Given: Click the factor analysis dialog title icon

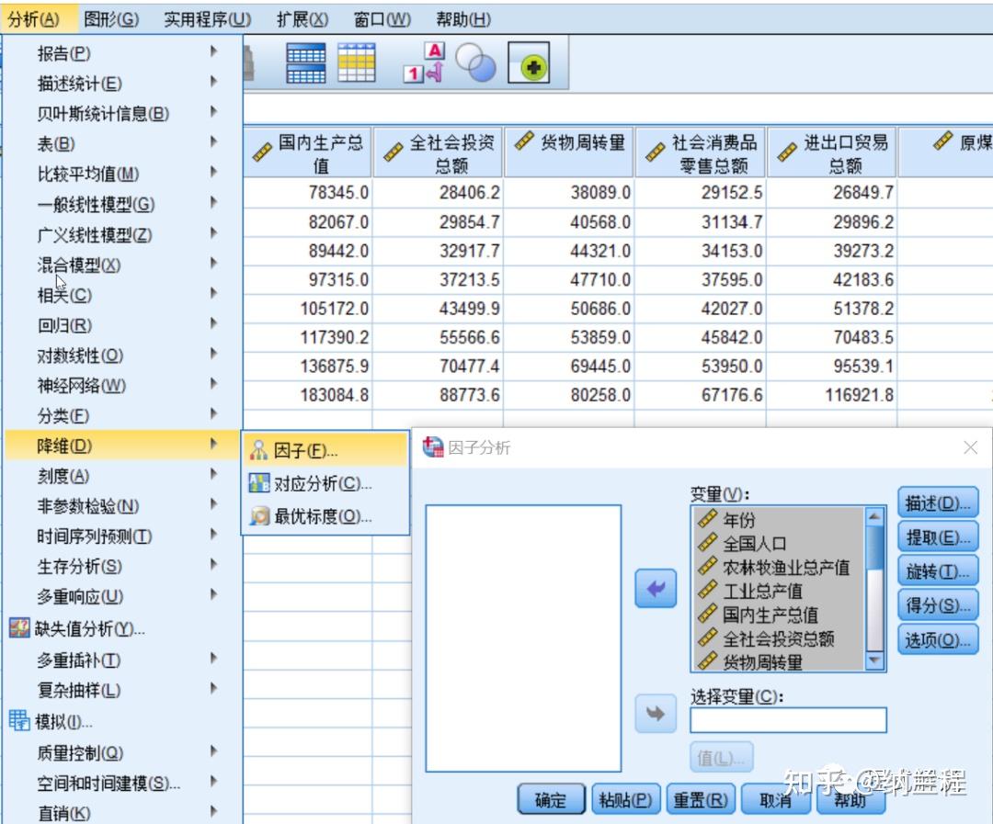Looking at the screenshot, I should 433,446.
